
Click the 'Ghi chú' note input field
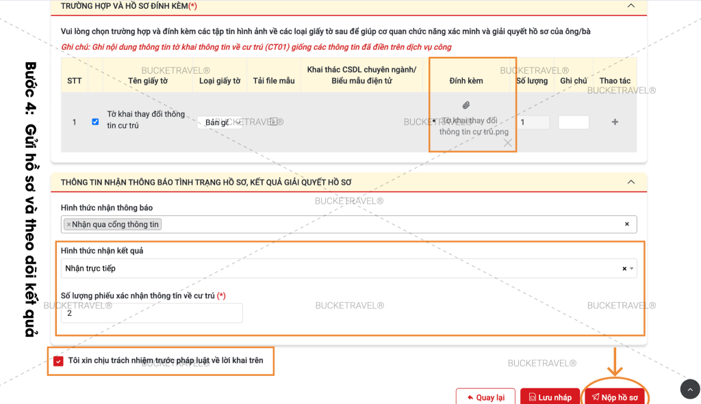573,122
